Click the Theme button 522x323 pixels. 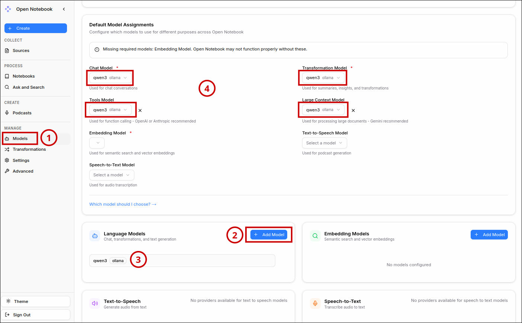click(35, 301)
